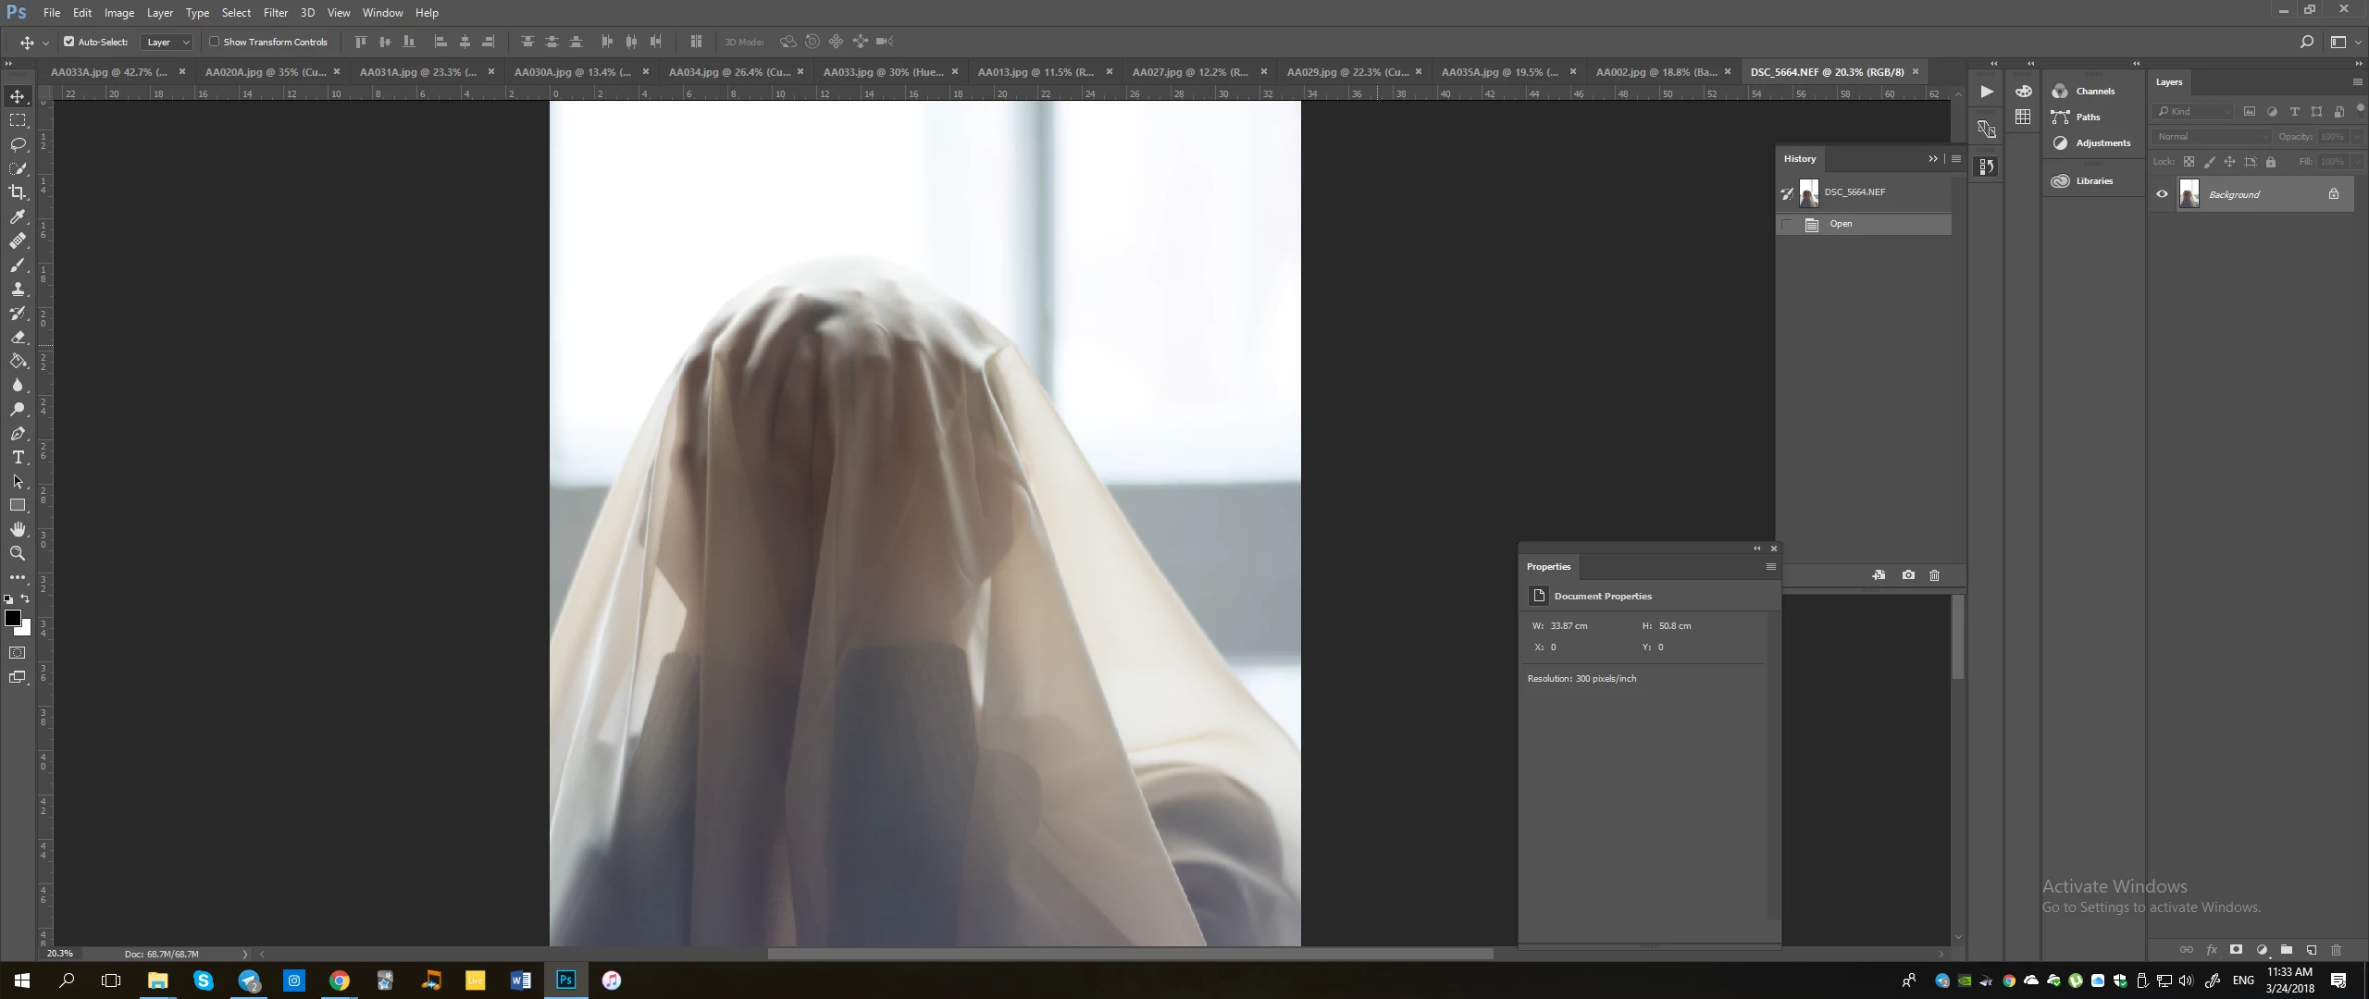Select the Horizontal Type tool

pos(18,458)
